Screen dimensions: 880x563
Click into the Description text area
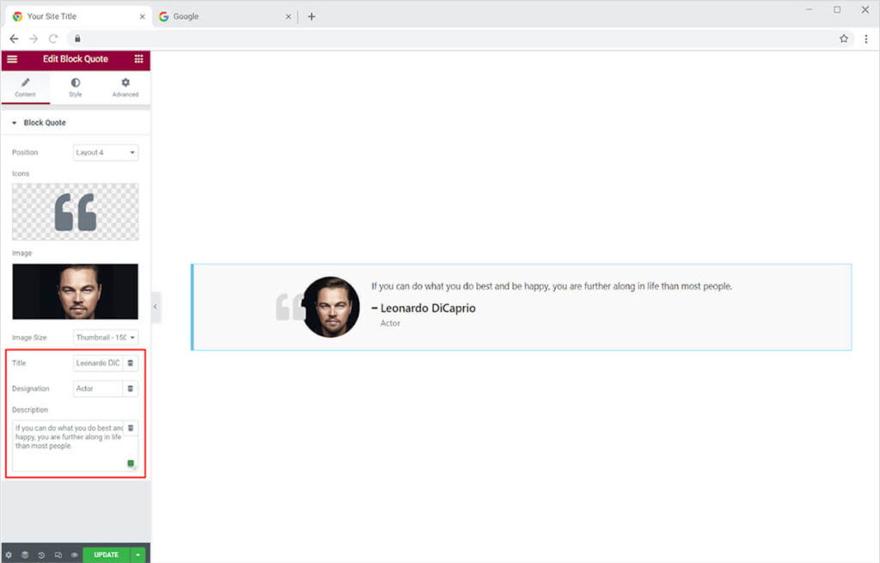pos(69,451)
